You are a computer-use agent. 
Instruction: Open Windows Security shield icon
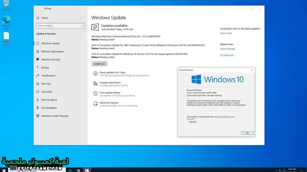tap(37, 59)
